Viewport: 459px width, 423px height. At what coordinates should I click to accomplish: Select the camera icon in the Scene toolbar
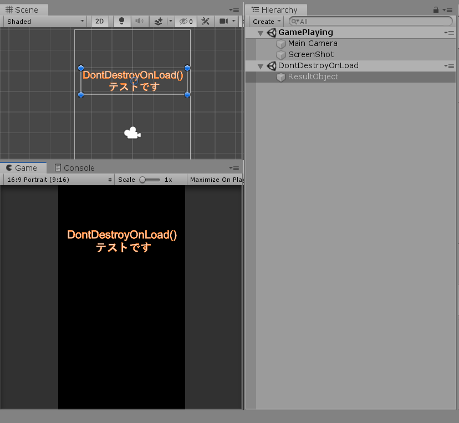pyautogui.click(x=224, y=21)
